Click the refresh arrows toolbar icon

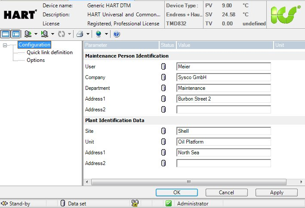pos(61,34)
